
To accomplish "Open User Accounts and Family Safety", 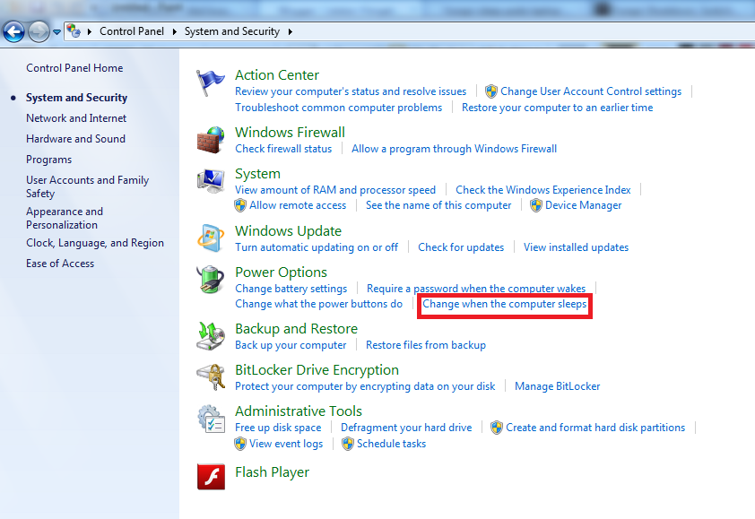I will click(87, 186).
